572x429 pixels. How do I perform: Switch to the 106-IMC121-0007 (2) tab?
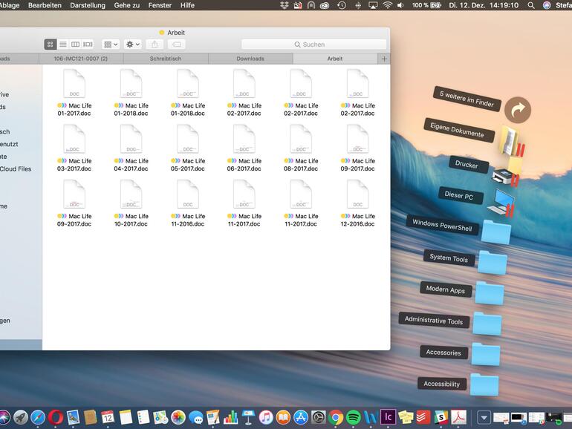pyautogui.click(x=81, y=59)
